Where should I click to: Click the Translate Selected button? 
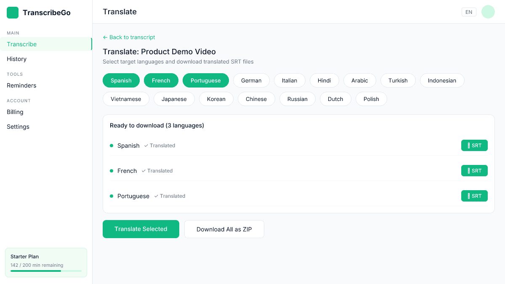[141, 229]
